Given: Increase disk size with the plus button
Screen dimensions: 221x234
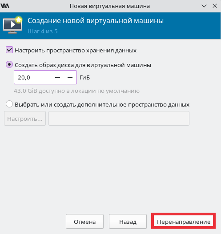Looking at the screenshot, I should pyautogui.click(x=70, y=77).
